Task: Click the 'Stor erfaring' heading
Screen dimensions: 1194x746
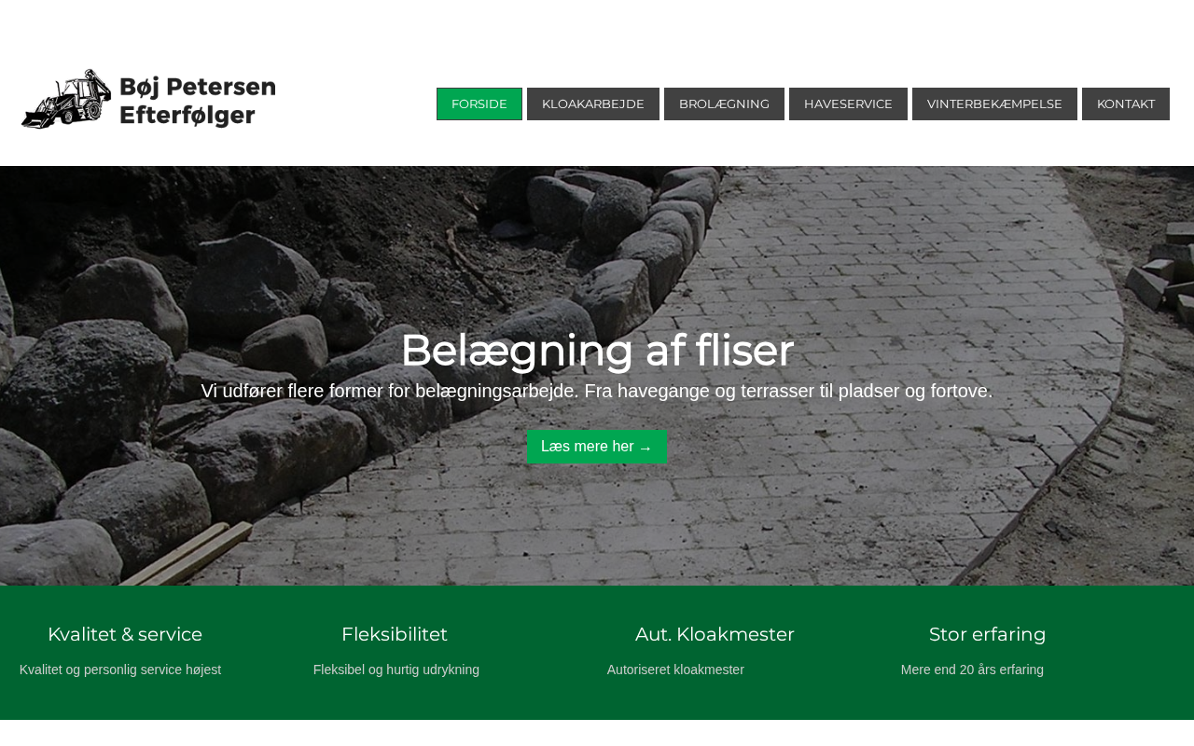Action: (988, 634)
